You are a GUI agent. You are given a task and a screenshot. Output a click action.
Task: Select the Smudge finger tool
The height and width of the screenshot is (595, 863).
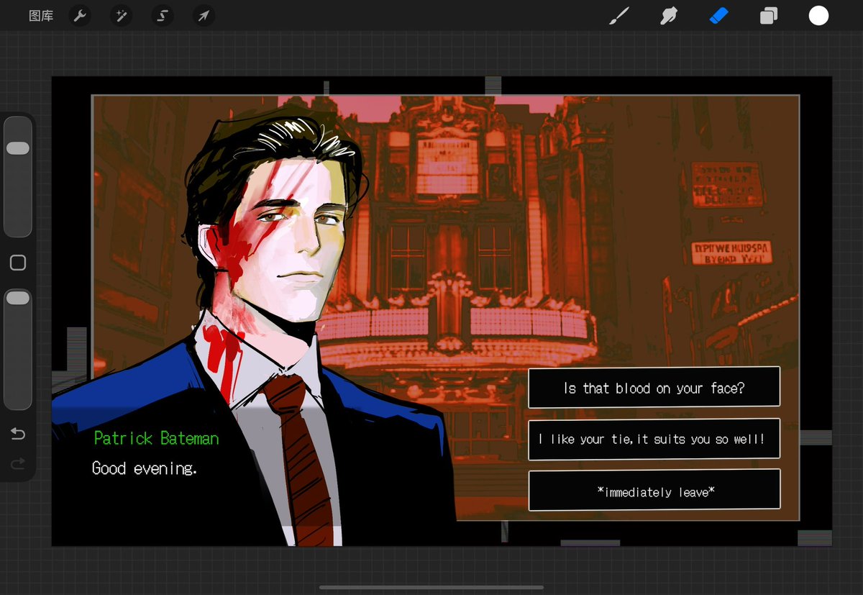[x=669, y=16]
